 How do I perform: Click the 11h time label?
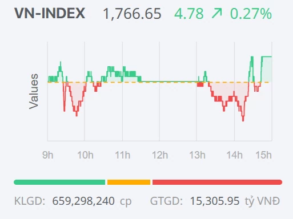(x=123, y=155)
